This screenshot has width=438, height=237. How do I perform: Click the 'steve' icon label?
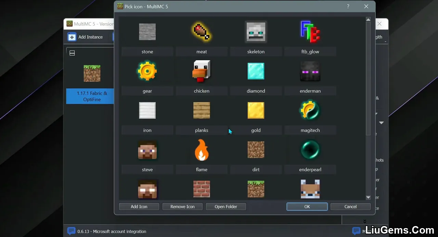click(x=147, y=170)
